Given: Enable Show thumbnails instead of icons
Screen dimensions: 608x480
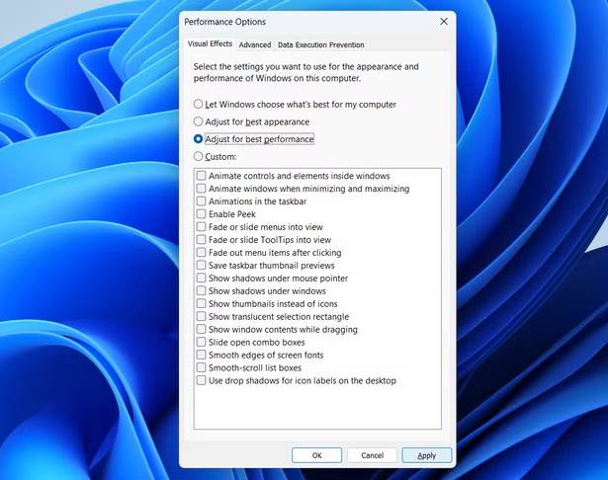Looking at the screenshot, I should coord(201,304).
